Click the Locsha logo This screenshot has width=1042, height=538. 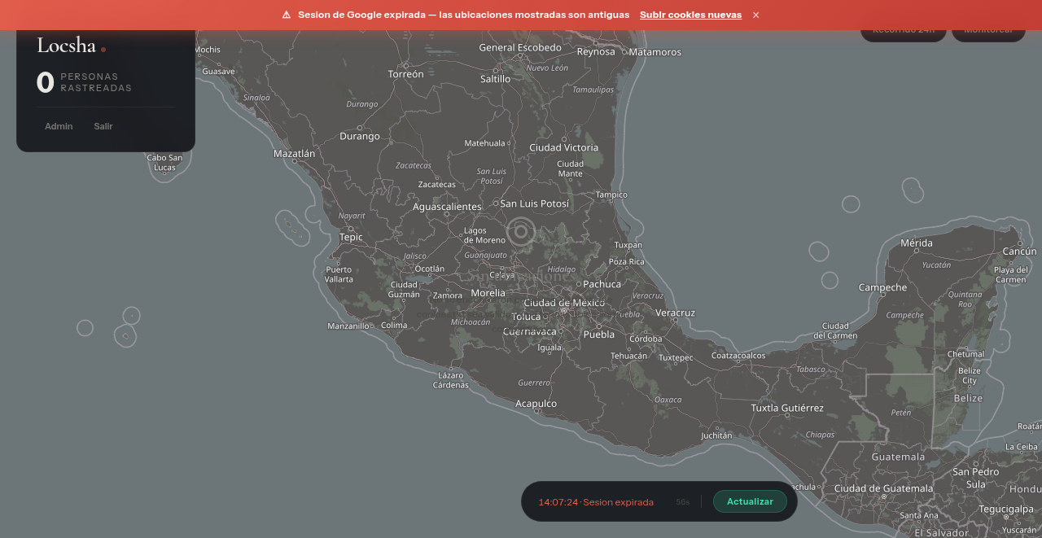[x=67, y=46]
